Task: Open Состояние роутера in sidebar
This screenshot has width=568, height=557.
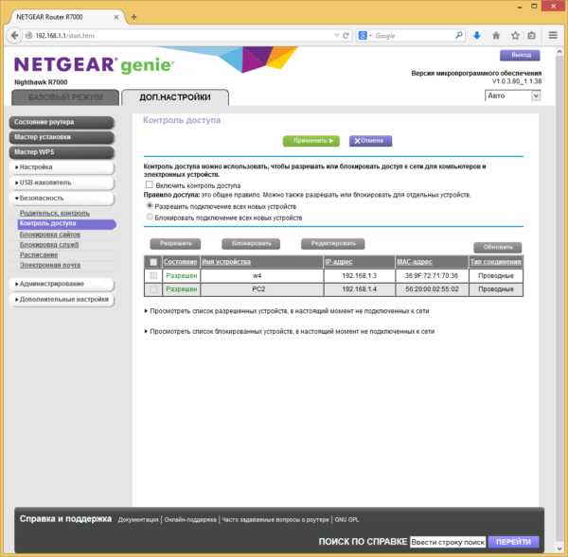Action: coord(62,122)
